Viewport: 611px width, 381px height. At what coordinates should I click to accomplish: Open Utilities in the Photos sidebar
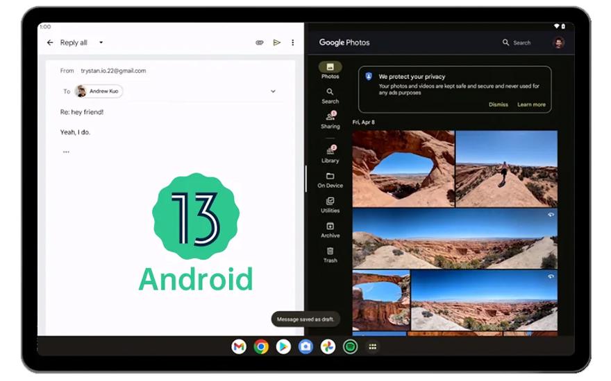point(330,205)
